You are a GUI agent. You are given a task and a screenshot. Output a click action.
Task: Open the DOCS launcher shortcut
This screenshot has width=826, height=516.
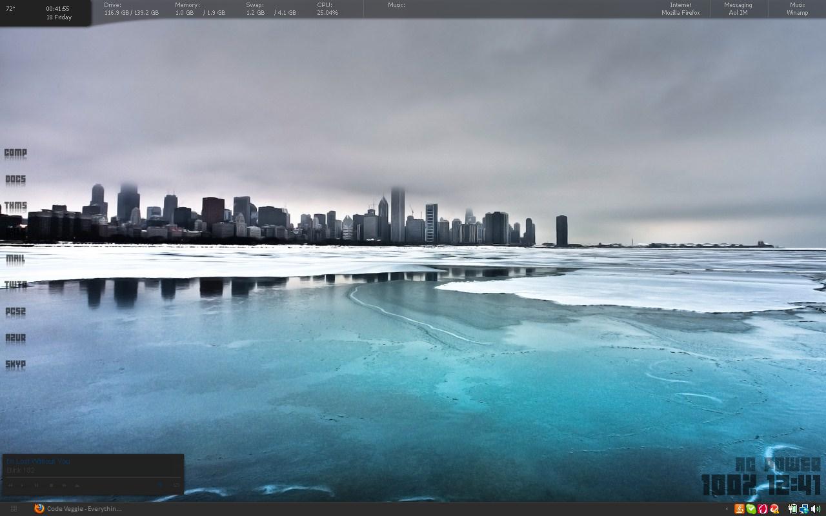(x=15, y=179)
